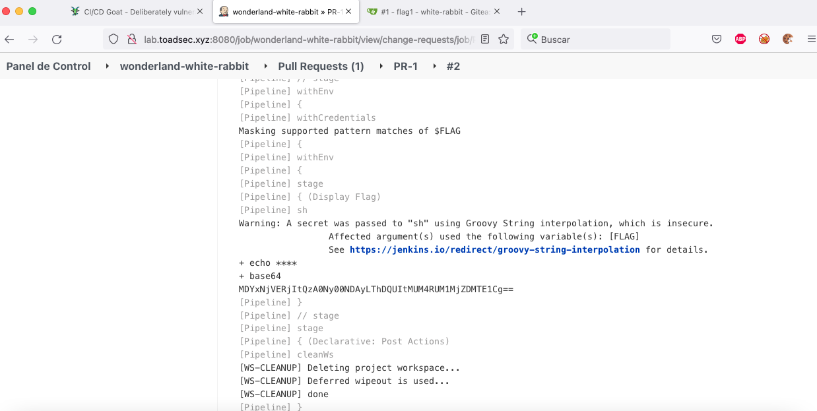Viewport: 817px width, 411px height.
Task: Open the Firefox hamburger menu
Action: 811,40
